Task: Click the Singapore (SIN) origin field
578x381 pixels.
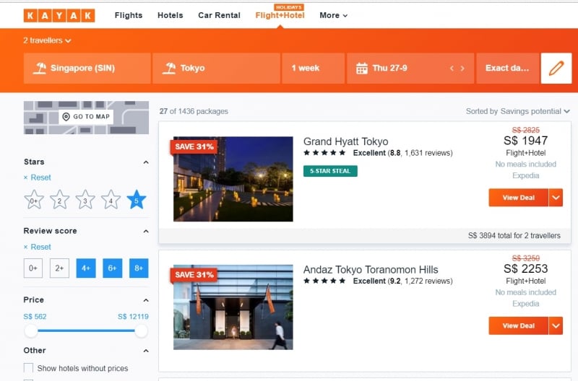Action: pyautogui.click(x=87, y=68)
